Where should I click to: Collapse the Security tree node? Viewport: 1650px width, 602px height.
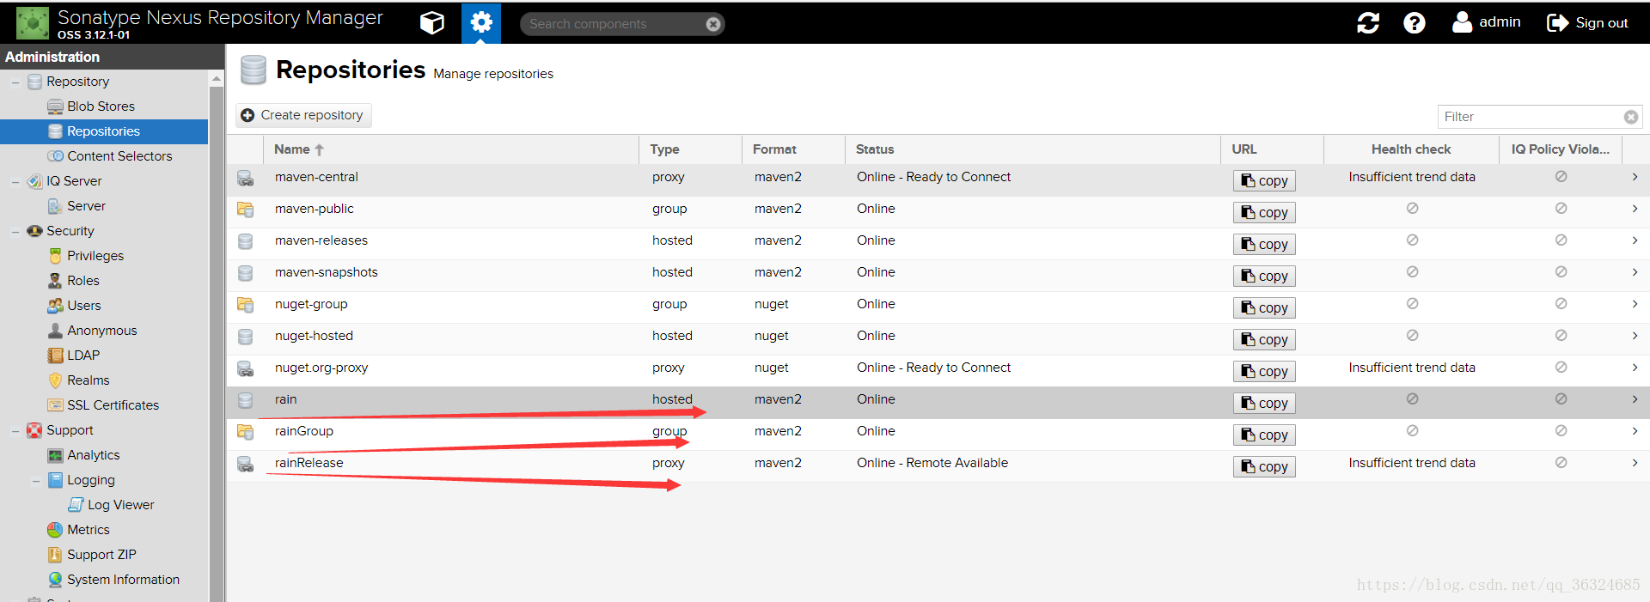pyautogui.click(x=15, y=232)
